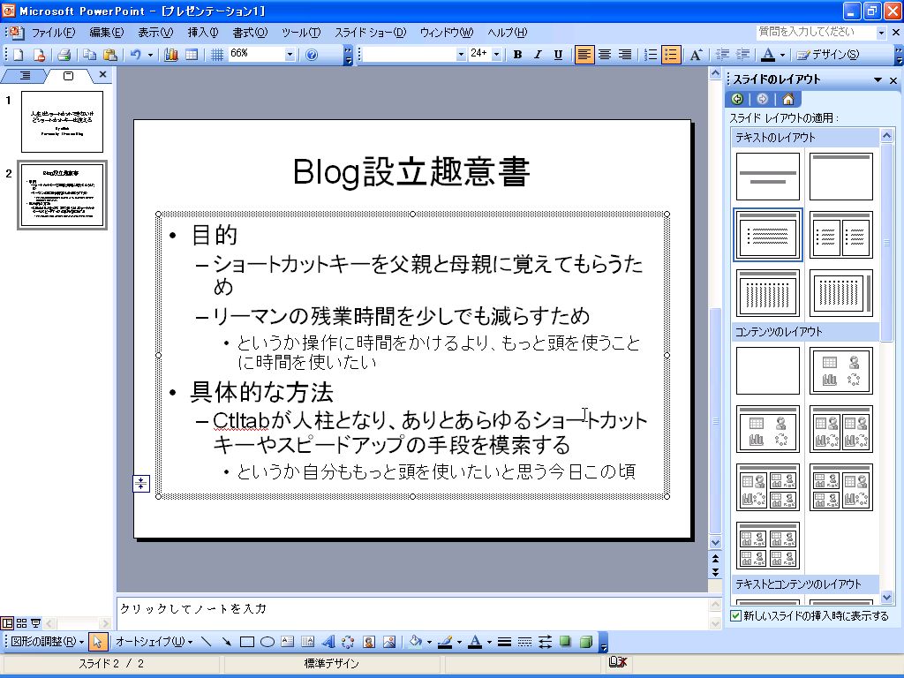Click the help question input box
The height and width of the screenshot is (678, 904).
pos(815,33)
